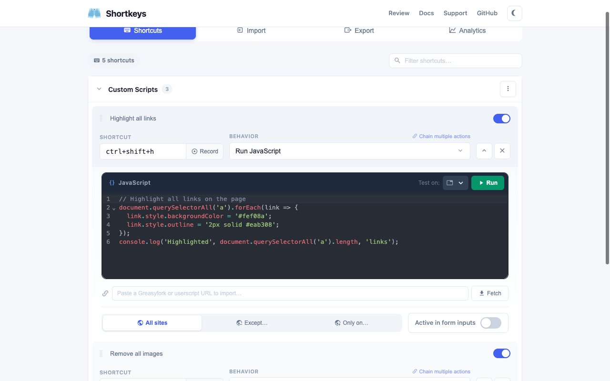610x381 pixels.
Task: Remove the Highlight all links shortcut with X
Action: 502,151
